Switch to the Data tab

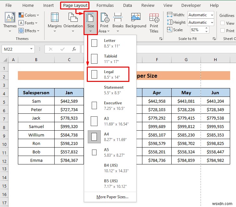click(x=127, y=6)
